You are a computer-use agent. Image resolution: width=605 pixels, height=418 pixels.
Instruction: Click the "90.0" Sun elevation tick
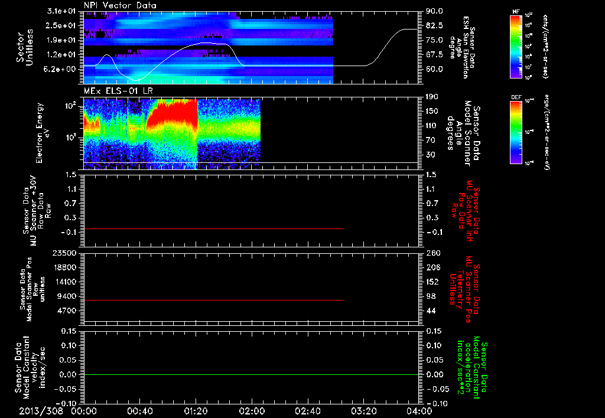click(x=434, y=11)
